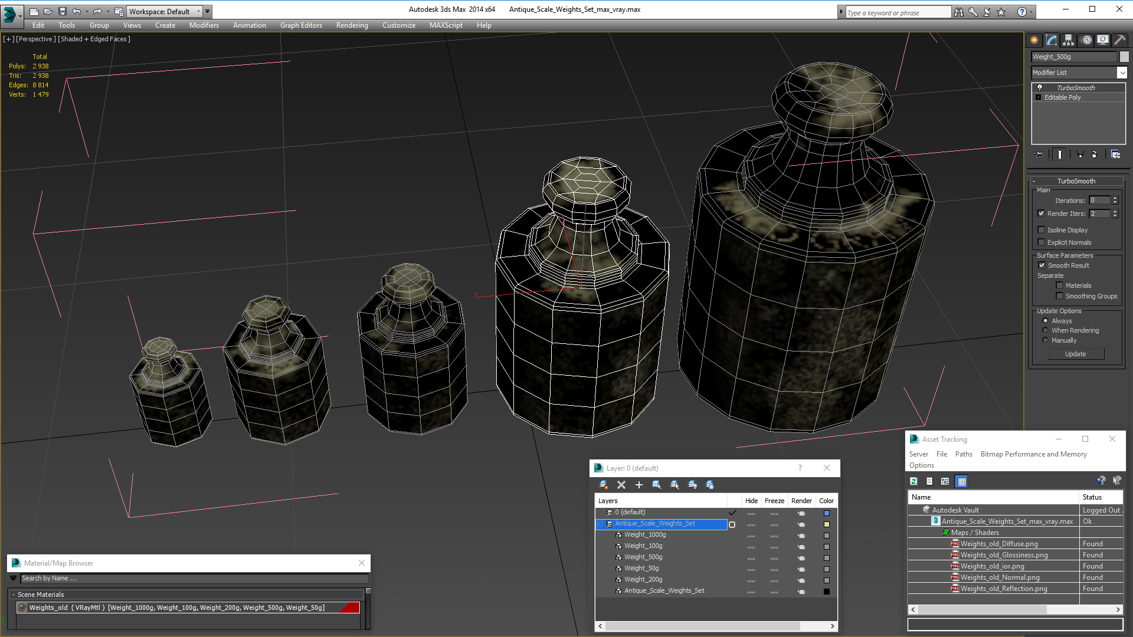This screenshot has height=637, width=1133.
Task: Switch Asset Tracking to tree view icon
Action: [x=945, y=481]
